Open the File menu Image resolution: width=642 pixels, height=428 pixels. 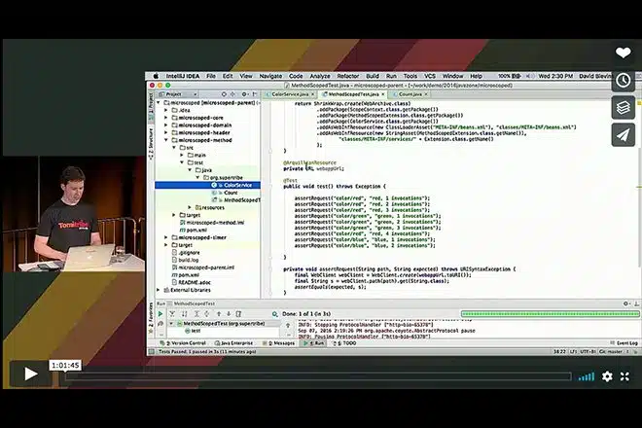click(x=211, y=76)
